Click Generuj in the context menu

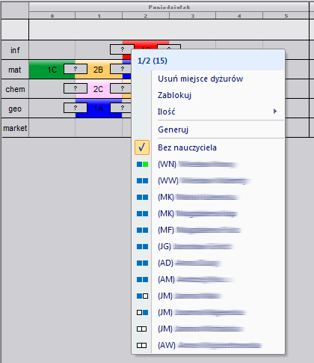pyautogui.click(x=173, y=129)
